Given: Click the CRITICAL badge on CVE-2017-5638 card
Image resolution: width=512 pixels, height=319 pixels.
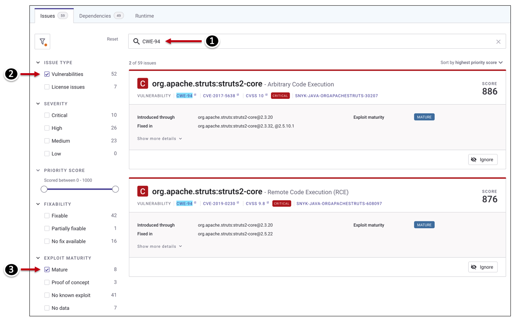Looking at the screenshot, I should [280, 96].
